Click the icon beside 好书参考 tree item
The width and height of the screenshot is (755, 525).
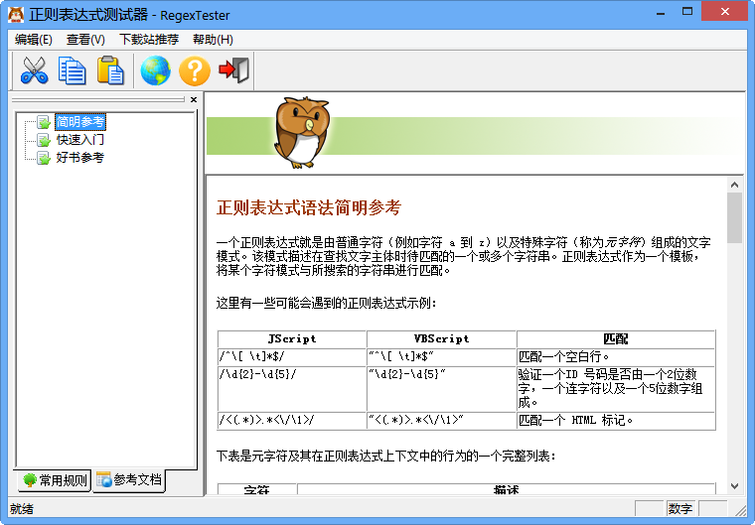click(44, 158)
